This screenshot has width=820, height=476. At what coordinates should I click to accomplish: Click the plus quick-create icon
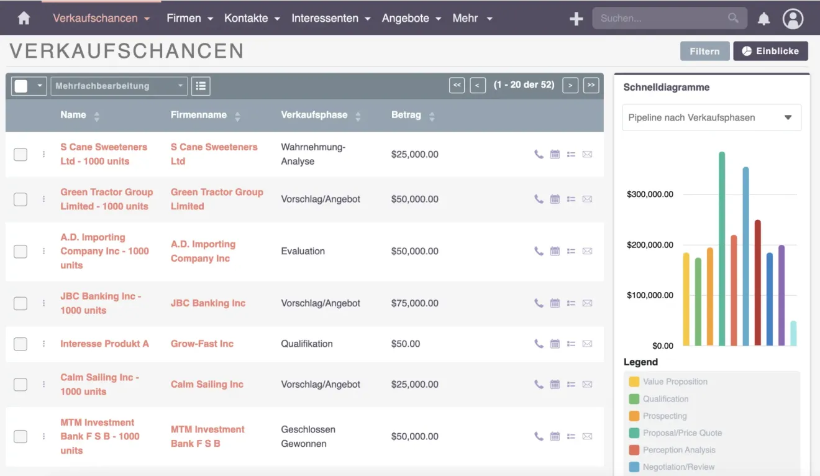tap(576, 19)
